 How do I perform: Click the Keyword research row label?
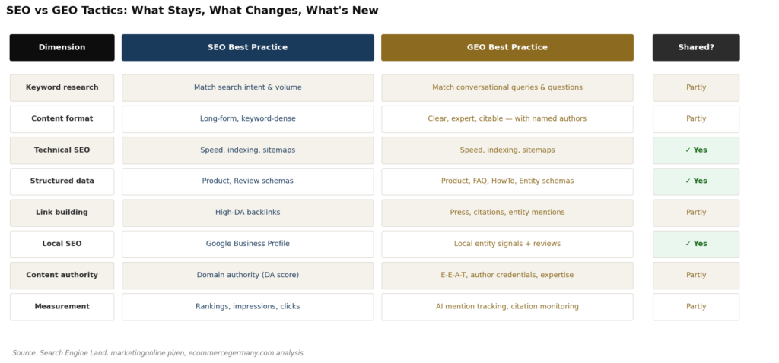(x=62, y=87)
